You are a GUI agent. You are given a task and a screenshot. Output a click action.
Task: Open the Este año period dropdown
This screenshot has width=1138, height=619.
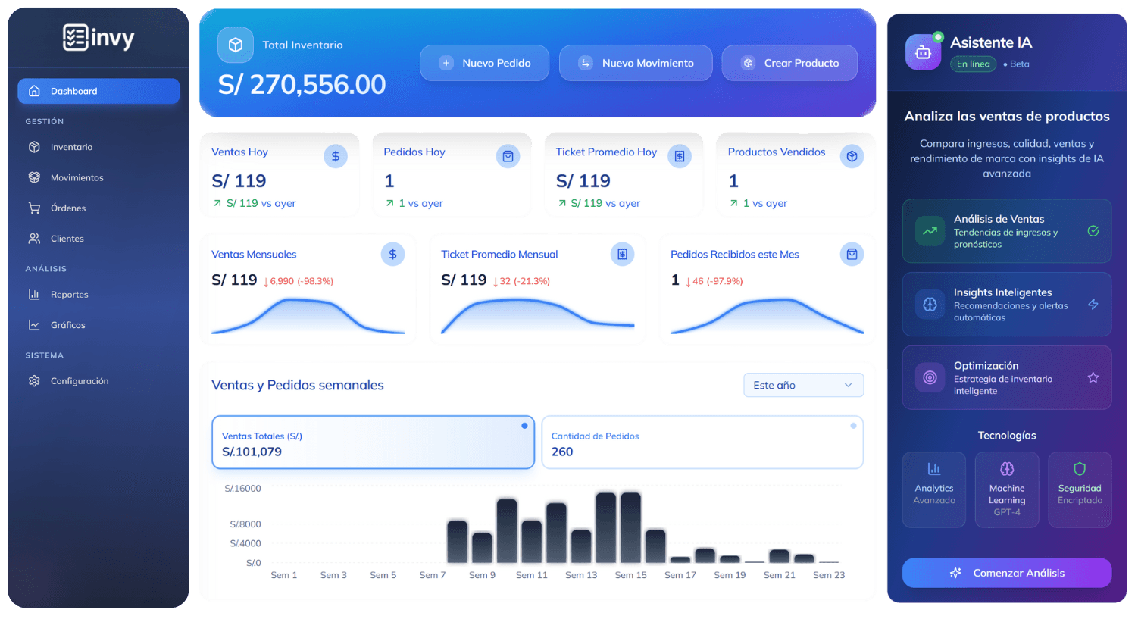[803, 385]
